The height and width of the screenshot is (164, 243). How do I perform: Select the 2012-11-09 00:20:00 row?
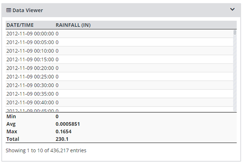pos(120,68)
